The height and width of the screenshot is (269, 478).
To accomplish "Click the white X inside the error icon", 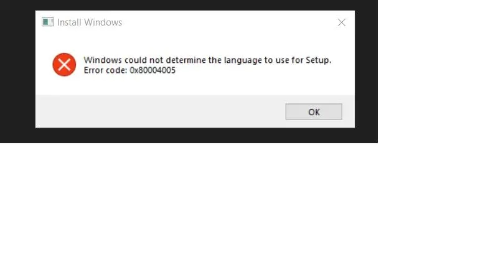I will click(x=64, y=65).
